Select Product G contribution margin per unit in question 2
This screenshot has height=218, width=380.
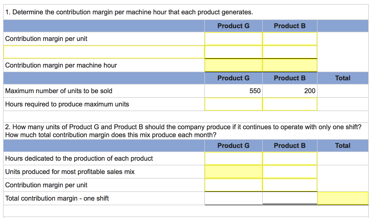(x=233, y=185)
